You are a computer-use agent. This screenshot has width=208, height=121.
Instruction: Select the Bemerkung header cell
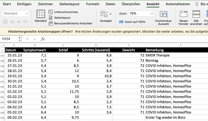(x=176, y=50)
